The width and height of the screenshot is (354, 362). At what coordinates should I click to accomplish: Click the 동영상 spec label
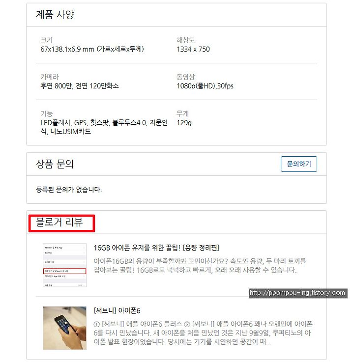tap(185, 77)
